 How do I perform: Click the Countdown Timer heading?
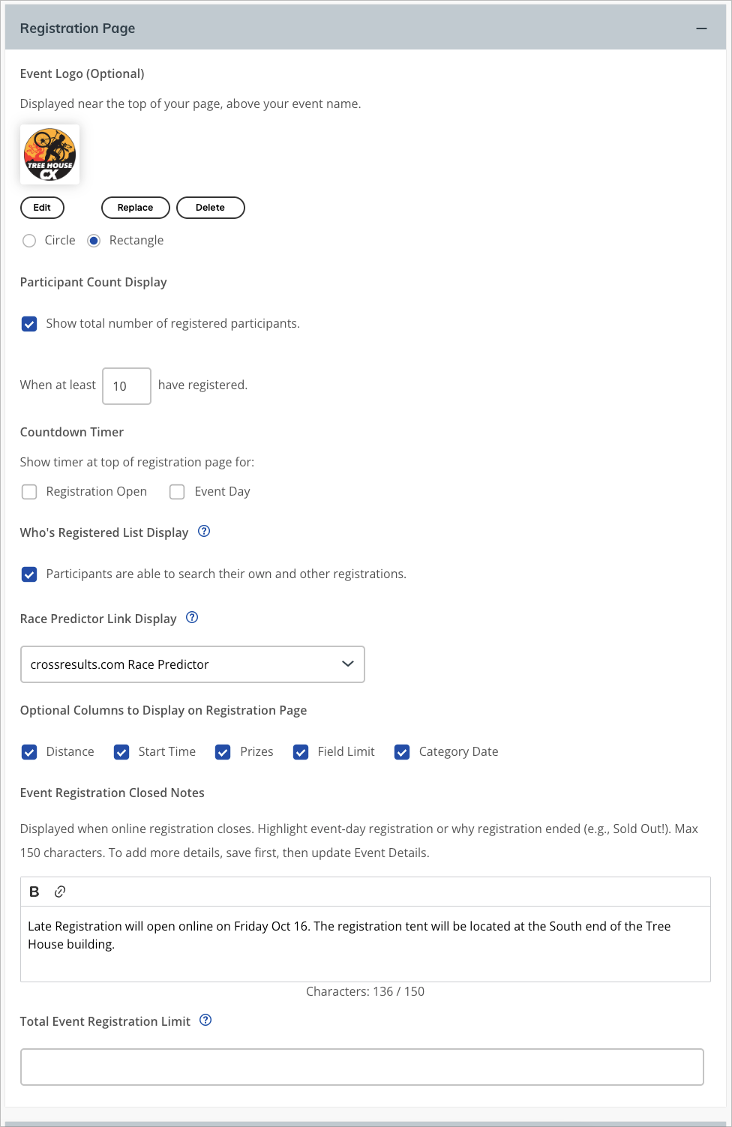(x=72, y=432)
